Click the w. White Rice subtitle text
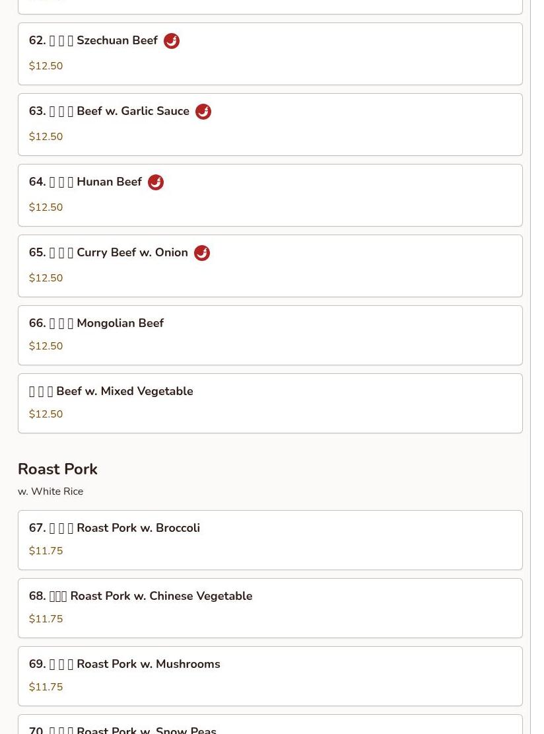The height and width of the screenshot is (734, 544). coord(51,492)
